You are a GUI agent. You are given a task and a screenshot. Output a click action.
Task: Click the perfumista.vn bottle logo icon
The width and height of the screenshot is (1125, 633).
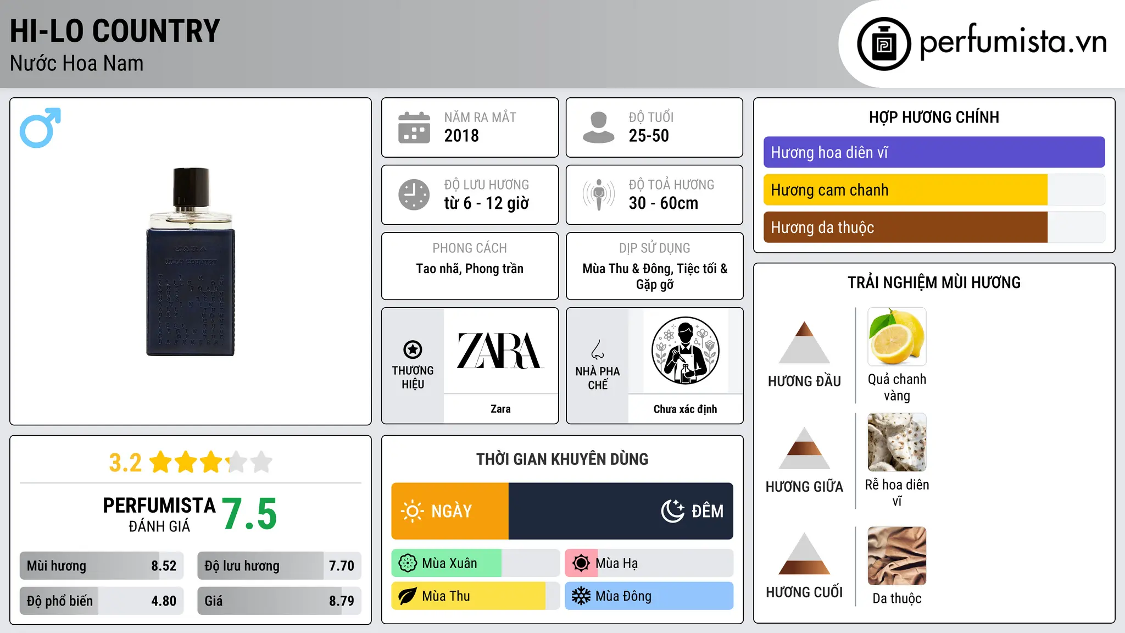pyautogui.click(x=884, y=44)
